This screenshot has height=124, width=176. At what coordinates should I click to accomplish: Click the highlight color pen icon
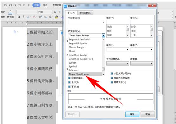click(56, 17)
